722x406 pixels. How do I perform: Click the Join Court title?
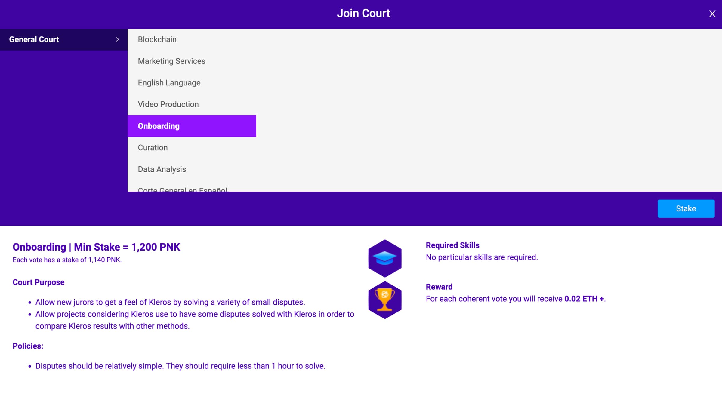click(363, 13)
